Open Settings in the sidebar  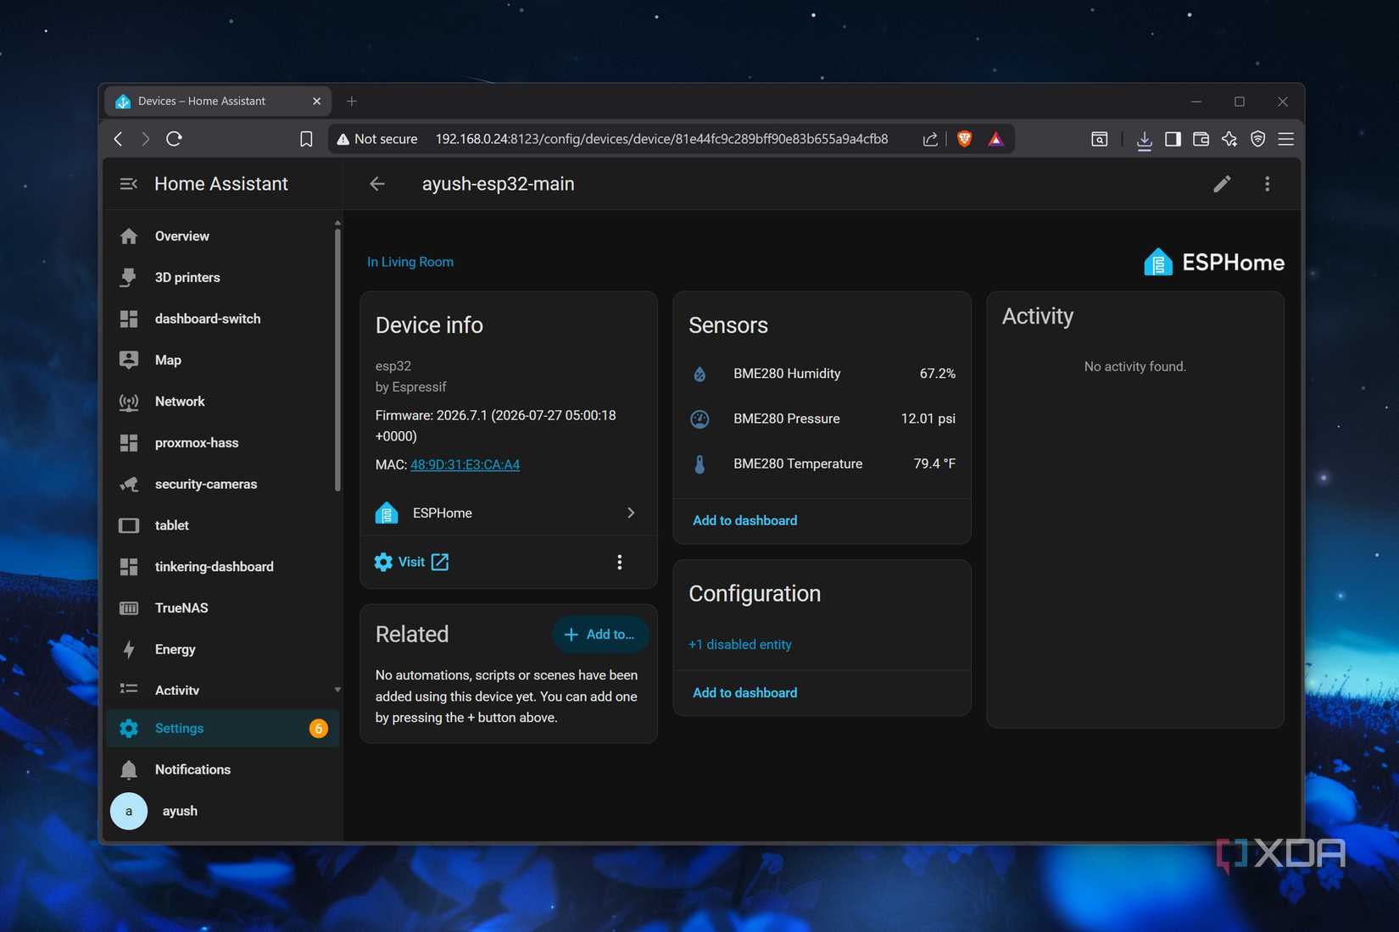[x=222, y=729]
